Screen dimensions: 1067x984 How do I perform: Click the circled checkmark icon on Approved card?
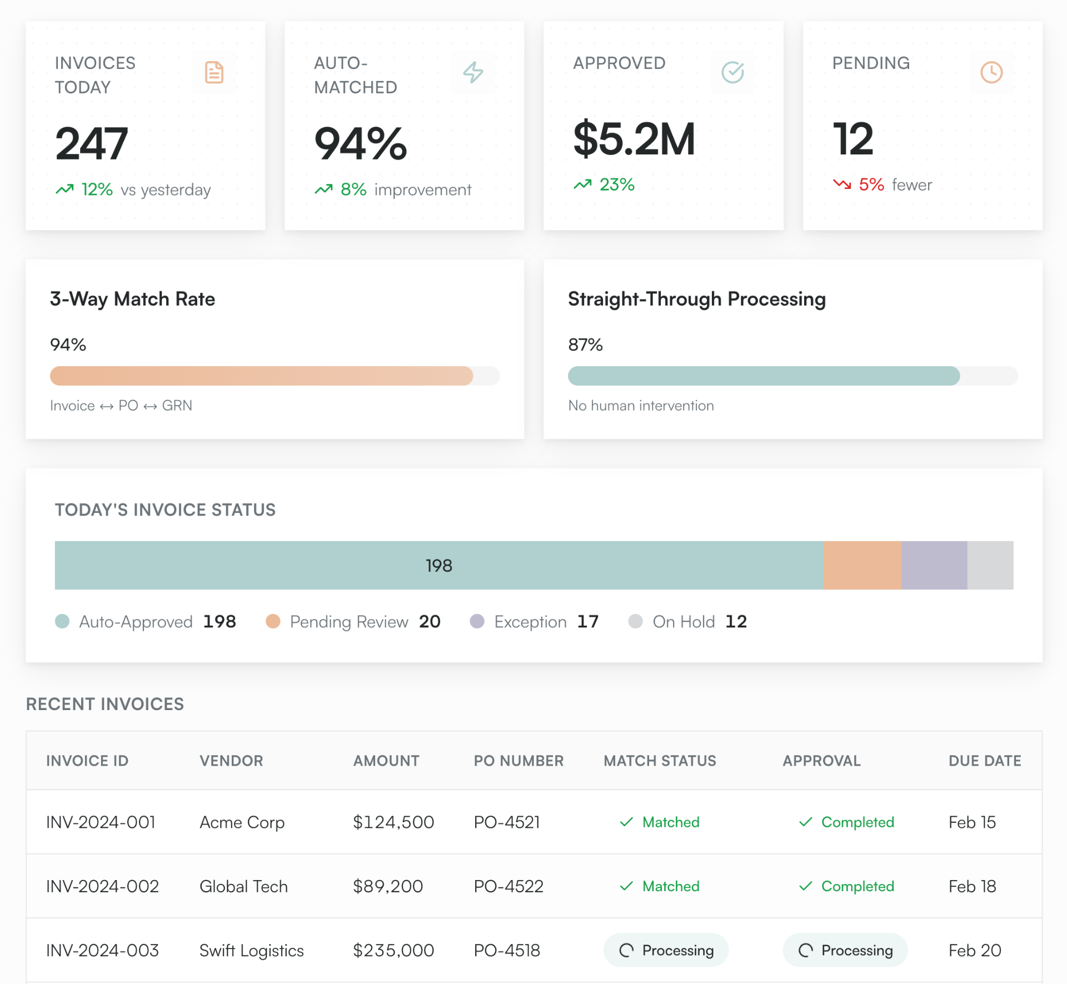point(732,72)
